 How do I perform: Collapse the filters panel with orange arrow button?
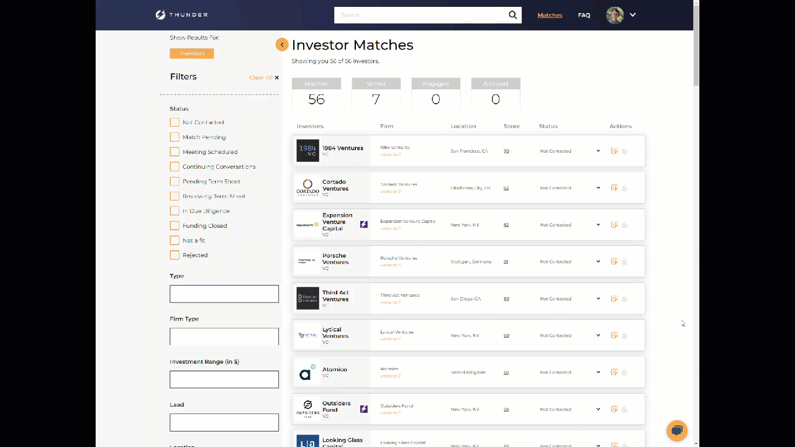click(282, 44)
